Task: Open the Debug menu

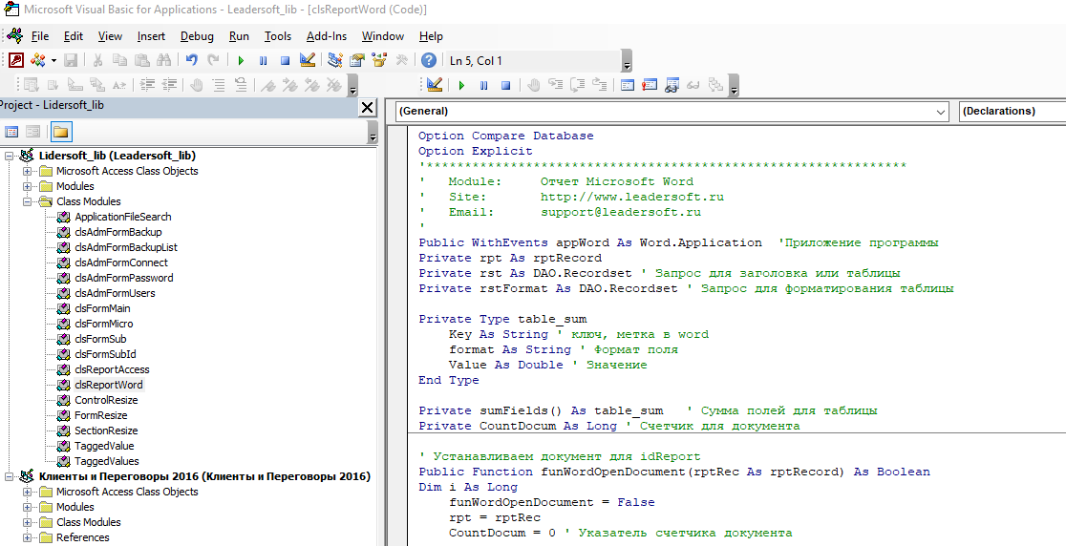Action: [197, 36]
